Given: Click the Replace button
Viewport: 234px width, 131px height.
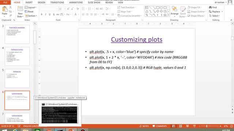Looking at the screenshot, I should pyautogui.click(x=216, y=11).
